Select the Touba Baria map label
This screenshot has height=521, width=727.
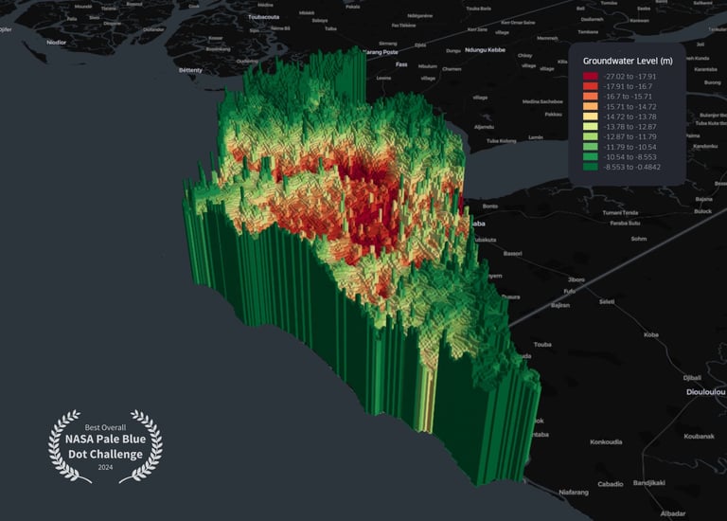tap(478, 9)
